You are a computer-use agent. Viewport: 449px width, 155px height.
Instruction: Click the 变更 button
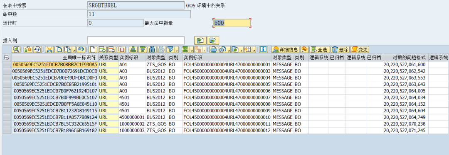pyautogui.click(x=360, y=49)
